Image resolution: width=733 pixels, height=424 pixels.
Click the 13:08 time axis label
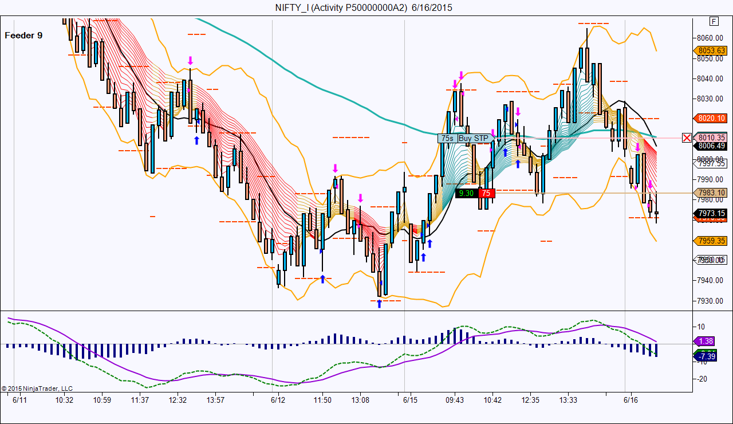point(360,400)
